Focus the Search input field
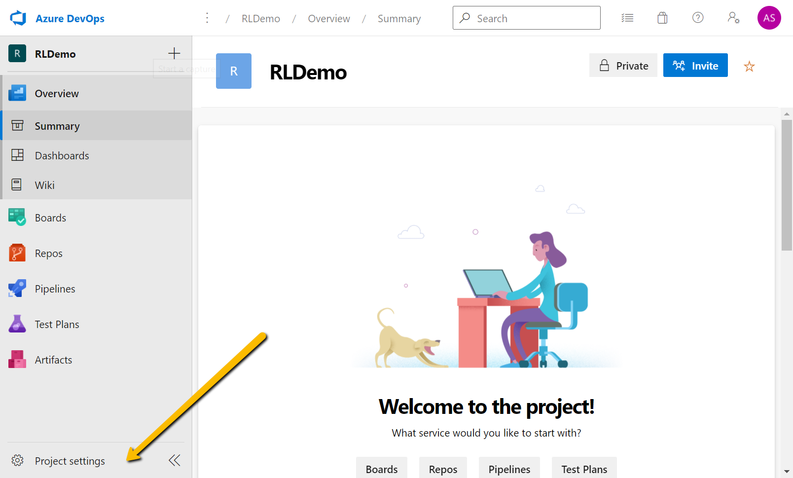 click(526, 18)
